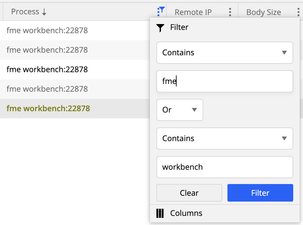This screenshot has width=303, height=225.
Task: Open the first Contains match-type dropdown
Action: 224,53
